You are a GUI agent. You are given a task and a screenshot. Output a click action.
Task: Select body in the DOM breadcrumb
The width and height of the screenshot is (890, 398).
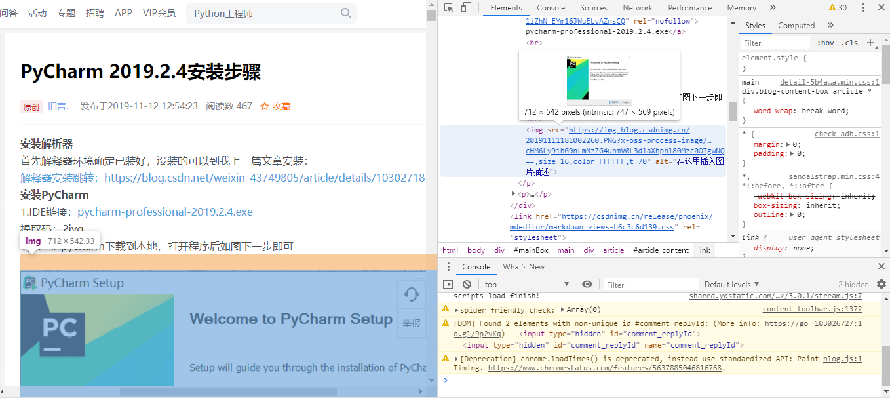click(476, 250)
